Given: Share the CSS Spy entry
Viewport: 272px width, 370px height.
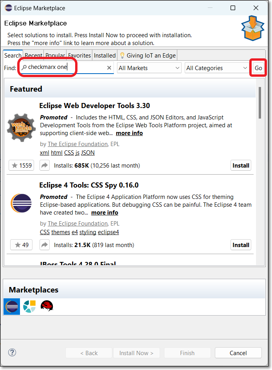Looking at the screenshot, I should 45,245.
